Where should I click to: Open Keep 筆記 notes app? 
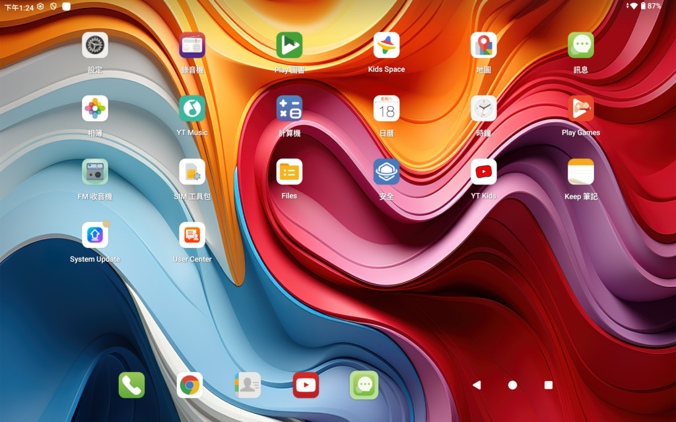(x=580, y=172)
